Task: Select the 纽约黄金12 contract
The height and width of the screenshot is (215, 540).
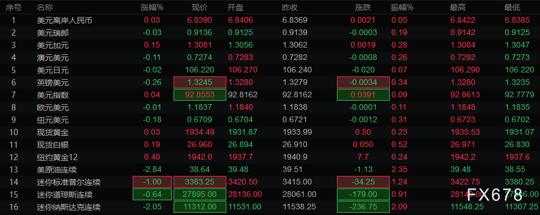Action: pos(57,157)
